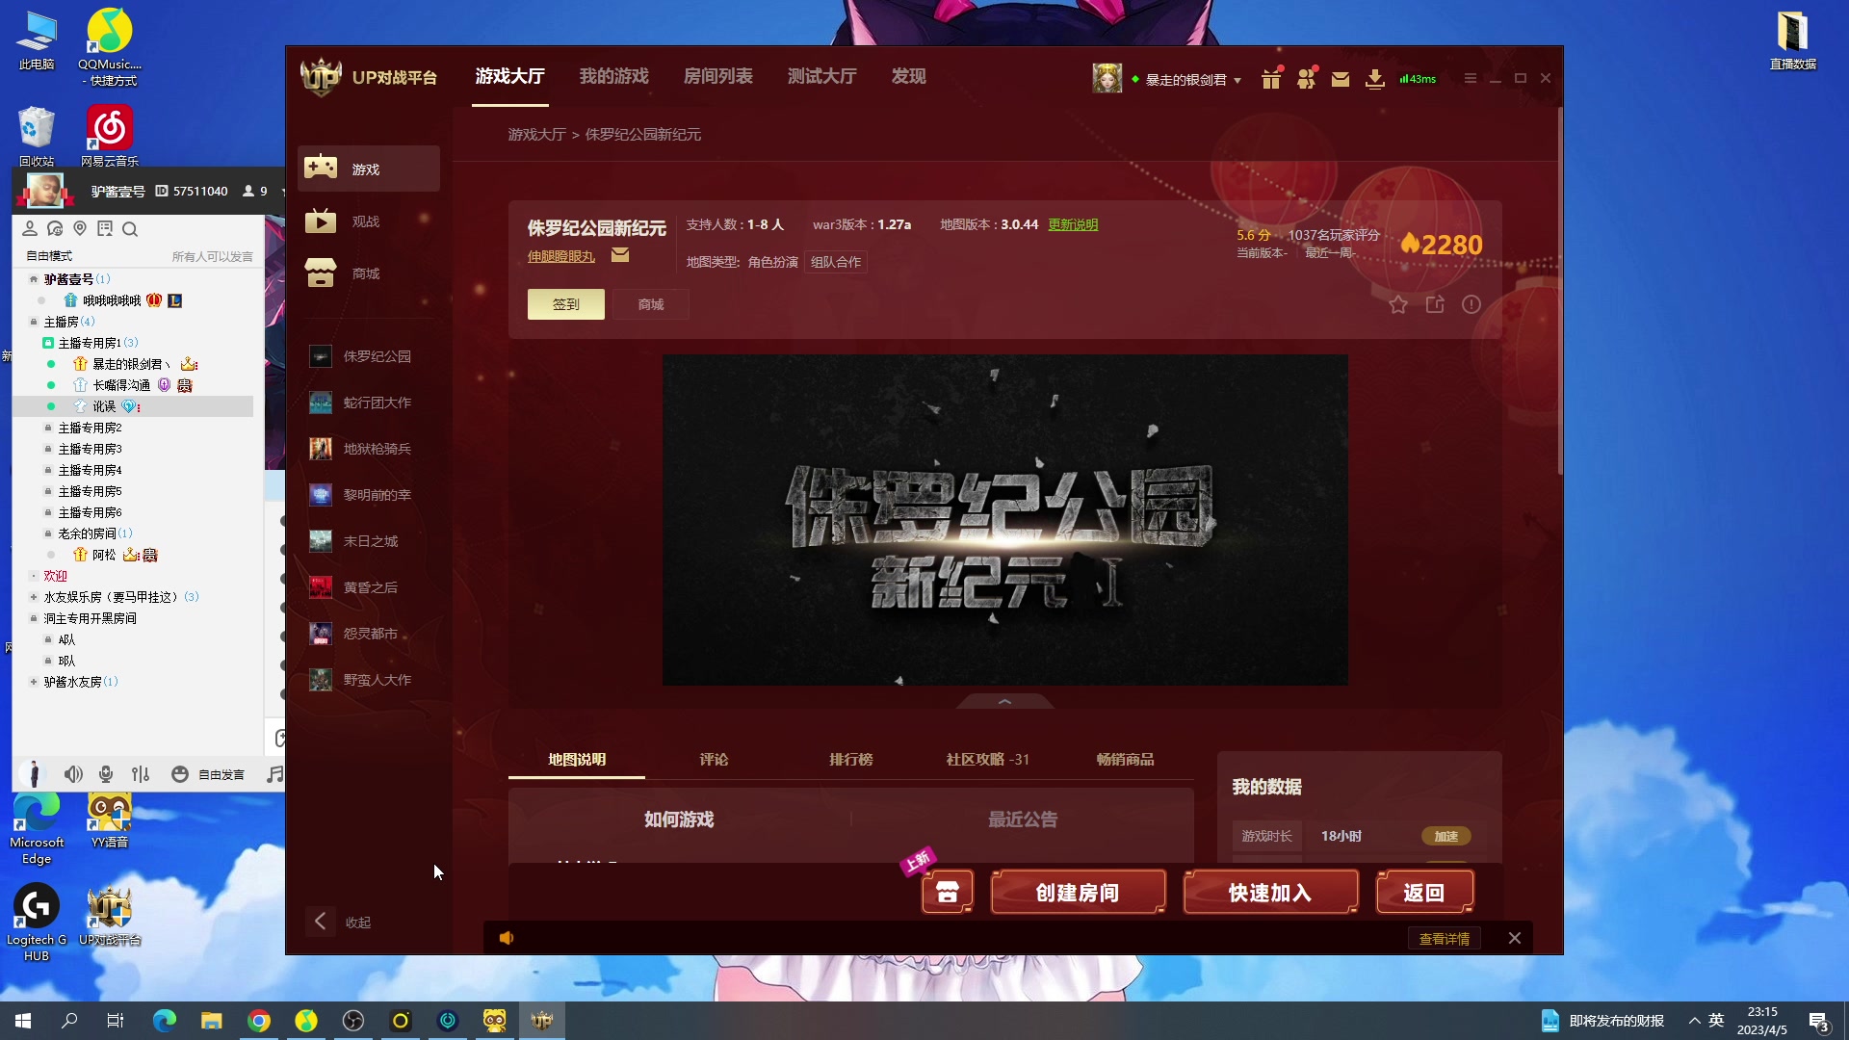The image size is (1849, 1040).
Task: Collapse the banner with the upward chevron
Action: 1004,703
